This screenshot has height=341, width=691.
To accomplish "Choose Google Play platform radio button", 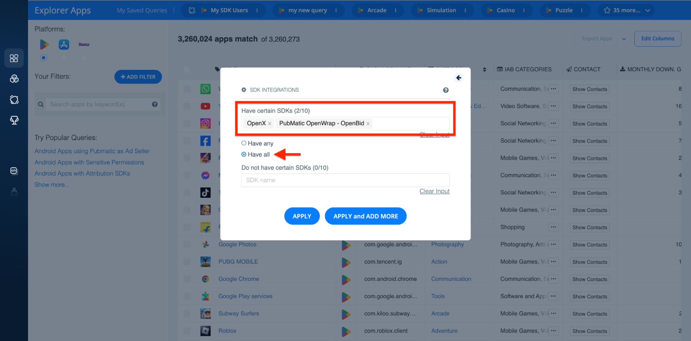I will (x=44, y=58).
